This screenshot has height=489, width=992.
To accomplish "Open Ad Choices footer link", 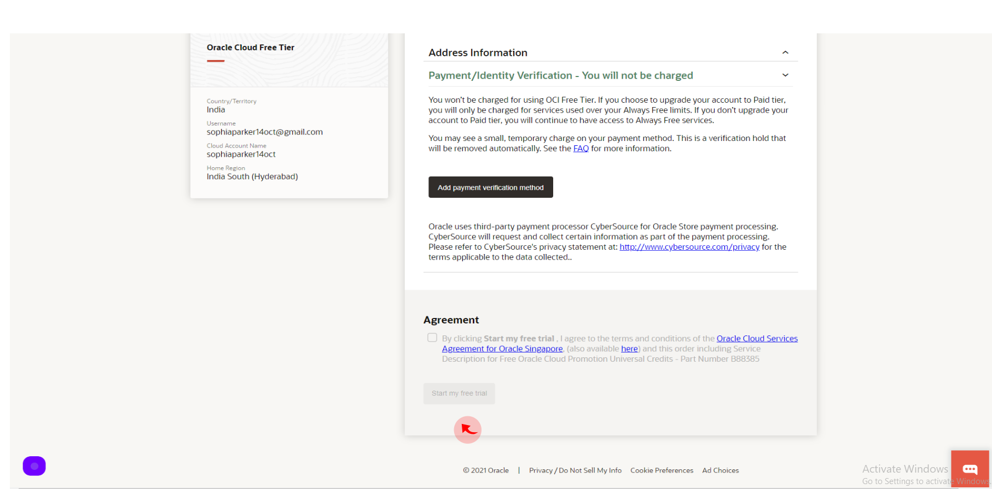I will pyautogui.click(x=720, y=470).
